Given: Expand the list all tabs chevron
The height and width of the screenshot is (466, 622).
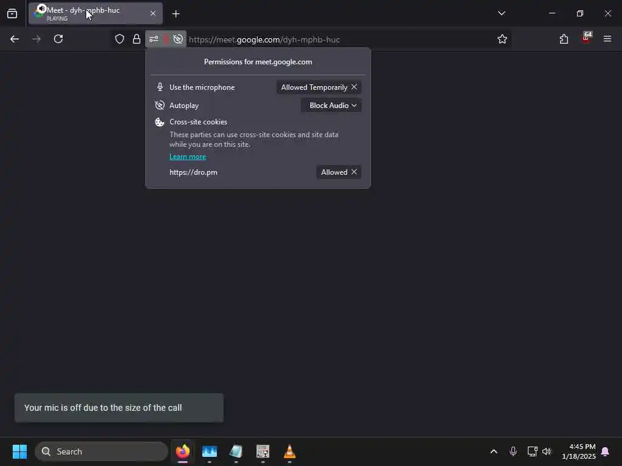Looking at the screenshot, I should pyautogui.click(x=501, y=13).
